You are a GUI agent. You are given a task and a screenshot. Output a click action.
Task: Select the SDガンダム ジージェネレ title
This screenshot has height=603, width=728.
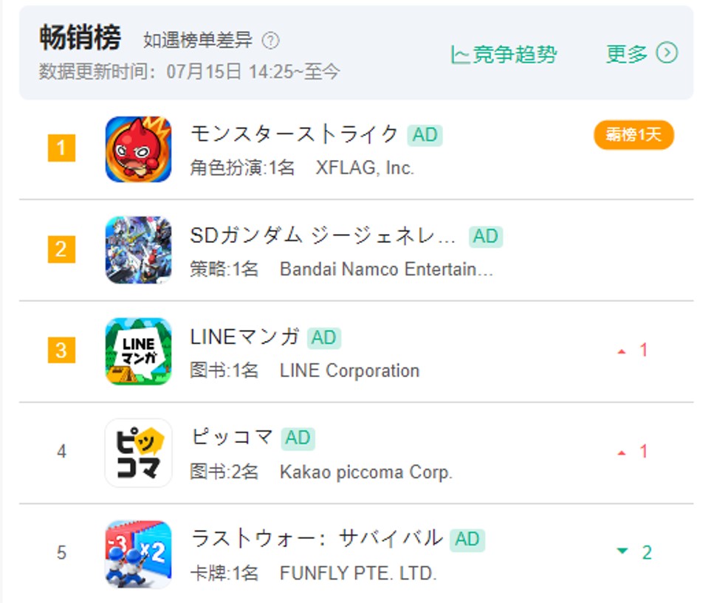(323, 235)
